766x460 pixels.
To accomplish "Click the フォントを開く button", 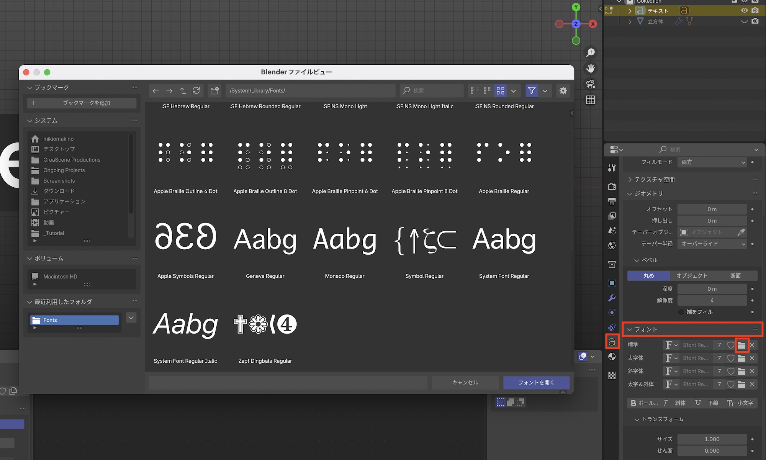I will click(536, 382).
